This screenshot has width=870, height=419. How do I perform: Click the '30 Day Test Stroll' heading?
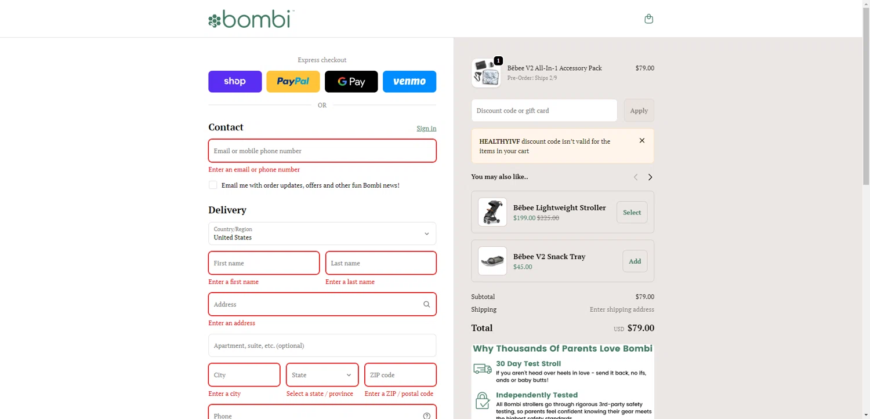click(528, 363)
